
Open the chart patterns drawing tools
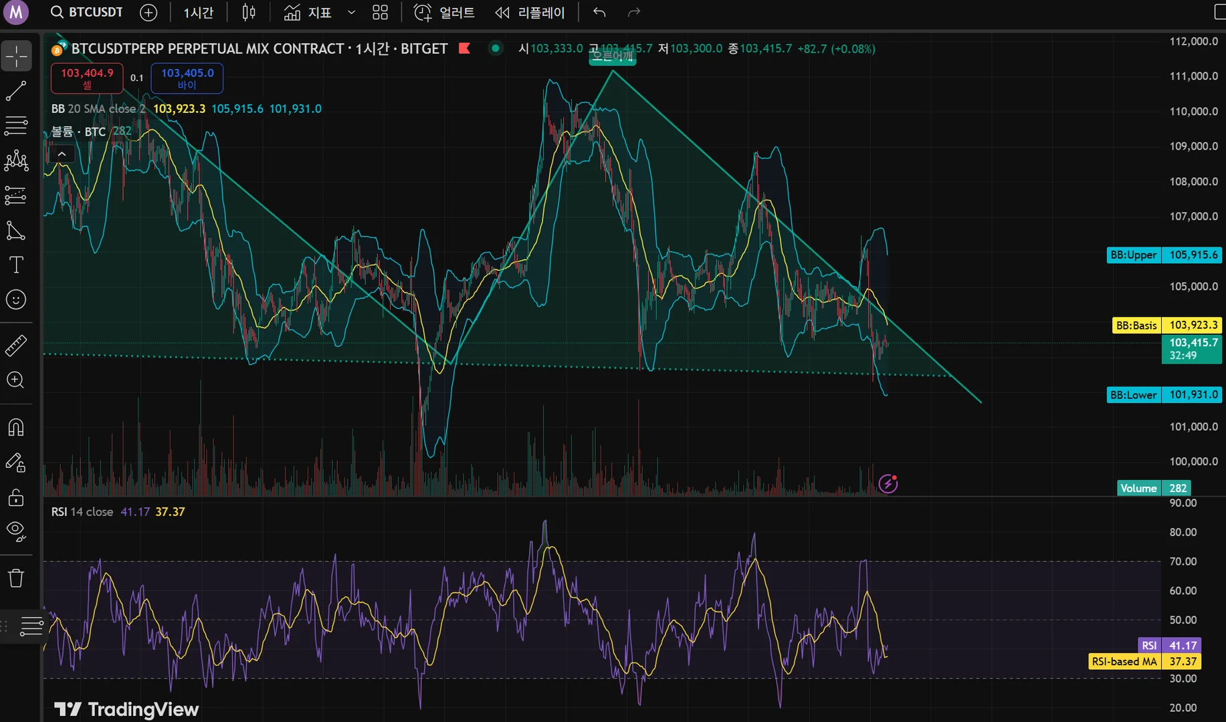[x=16, y=160]
